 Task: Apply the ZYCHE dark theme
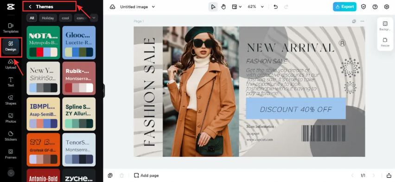[x=79, y=175]
